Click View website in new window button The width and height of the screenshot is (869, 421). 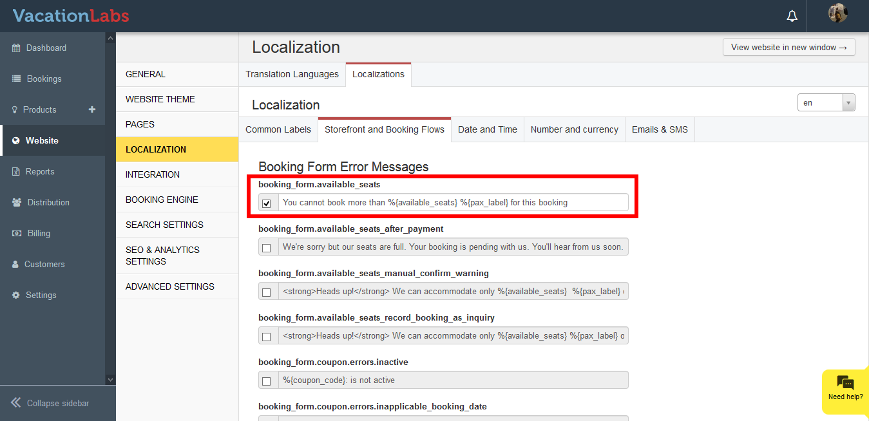pyautogui.click(x=788, y=47)
